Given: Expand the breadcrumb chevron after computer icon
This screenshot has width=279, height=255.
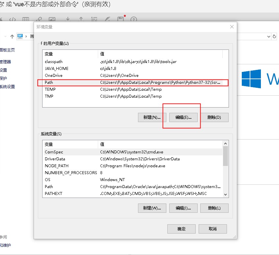Looking at the screenshot, I should (x=26, y=36).
